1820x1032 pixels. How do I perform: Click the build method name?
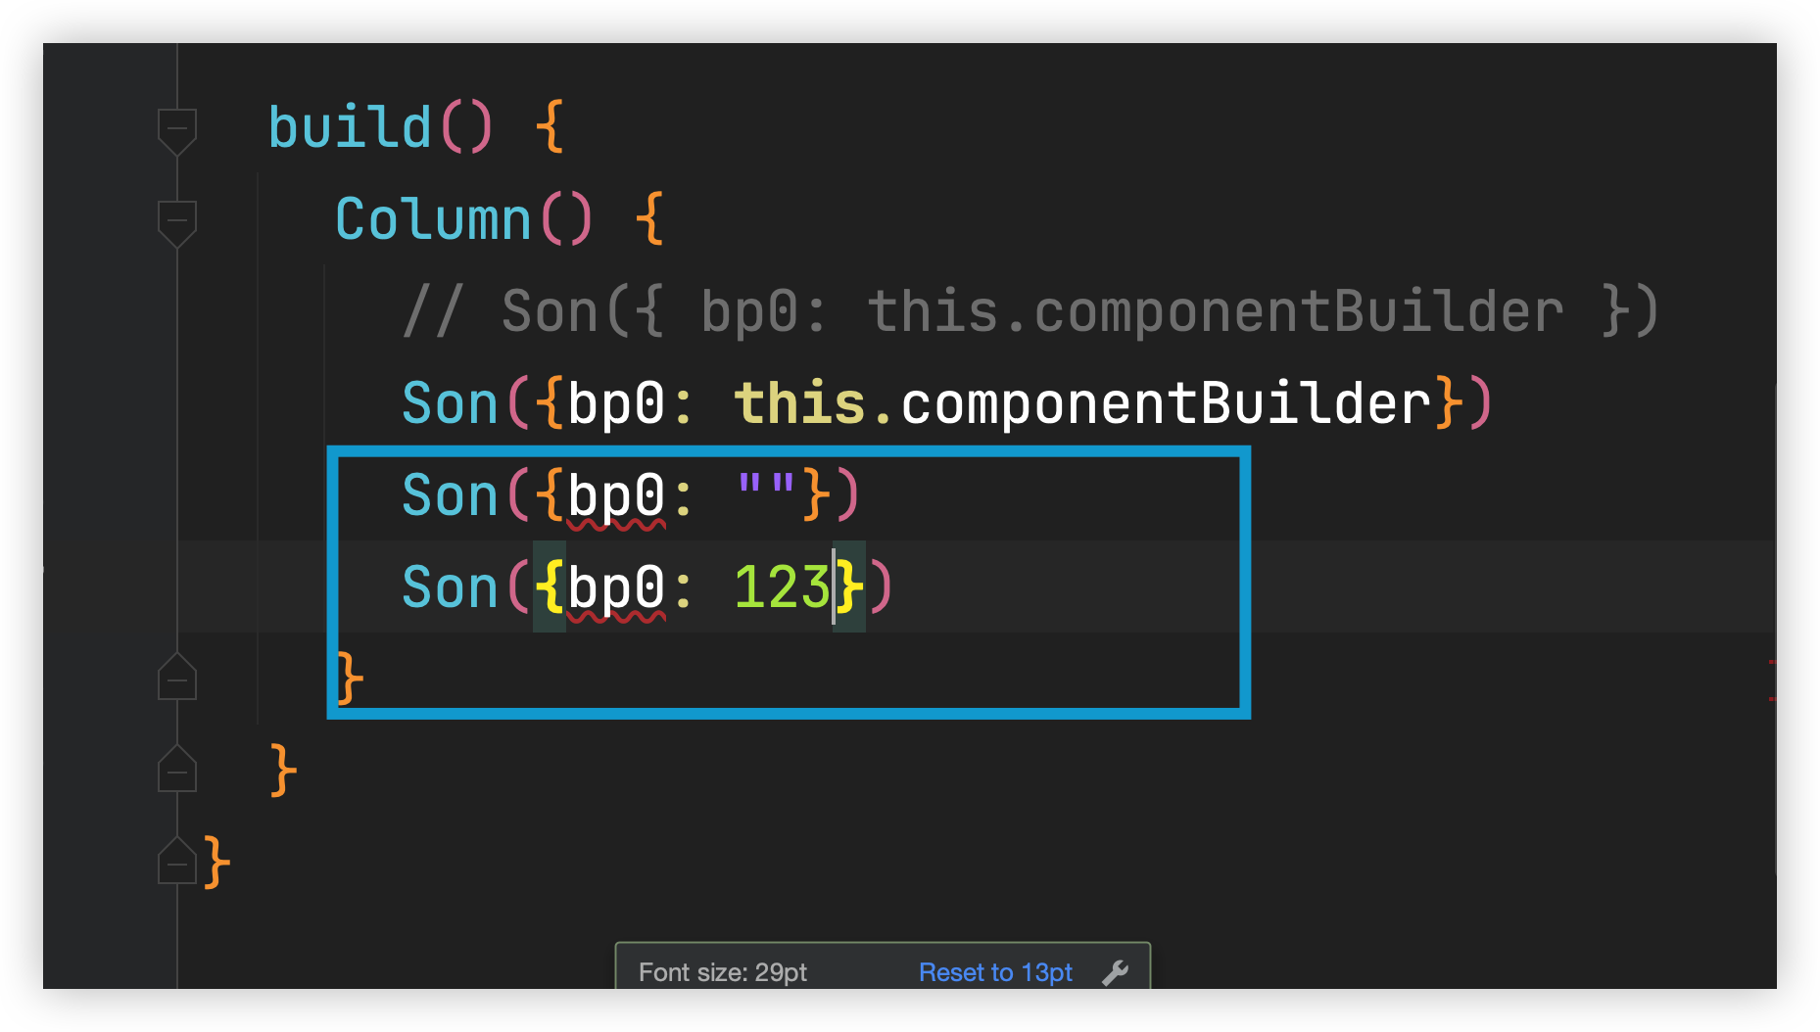(350, 127)
